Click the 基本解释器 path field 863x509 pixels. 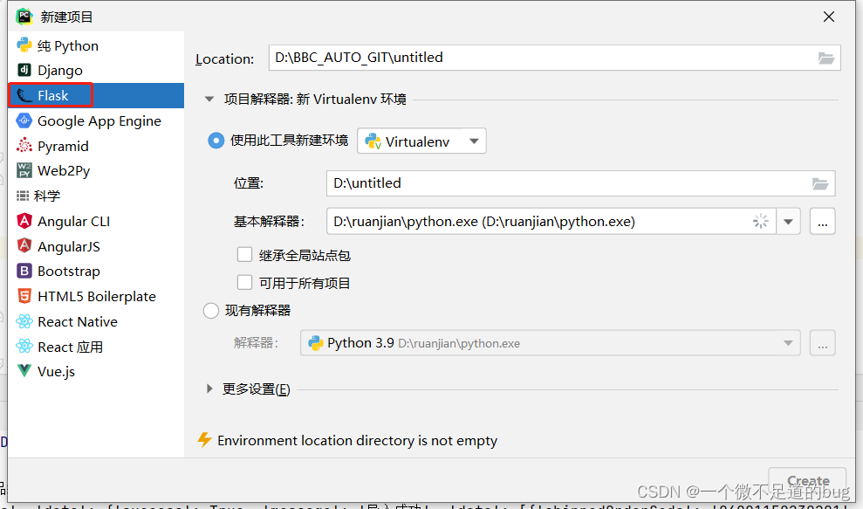(551, 222)
